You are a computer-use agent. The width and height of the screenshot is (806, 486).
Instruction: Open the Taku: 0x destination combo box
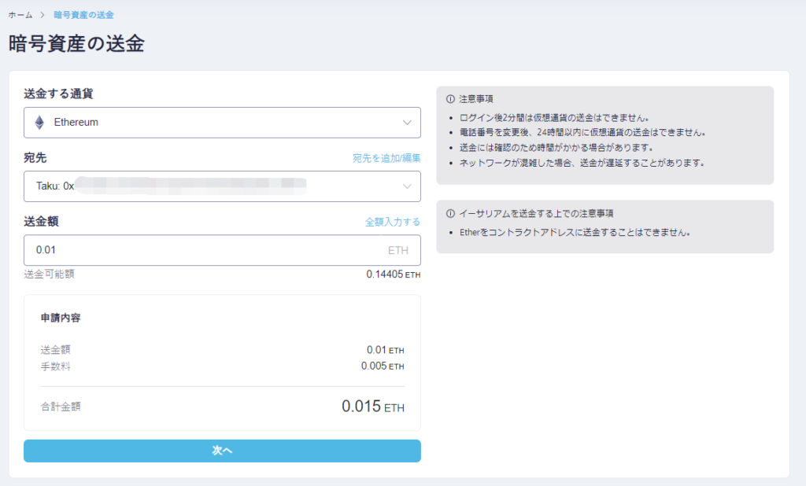(x=222, y=186)
